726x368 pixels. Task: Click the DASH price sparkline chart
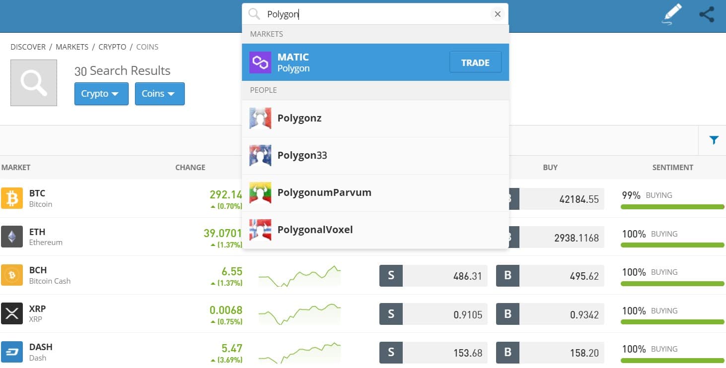[x=299, y=353]
